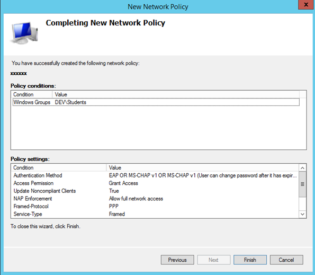Viewport: 315px width, 275px height.
Task: Click the policy settings scrollbar thumb
Action: click(302, 184)
